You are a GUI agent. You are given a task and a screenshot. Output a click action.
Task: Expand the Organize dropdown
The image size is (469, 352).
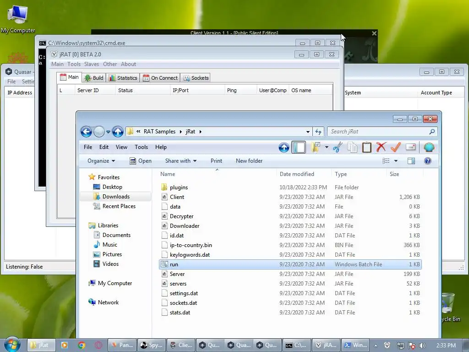point(101,161)
